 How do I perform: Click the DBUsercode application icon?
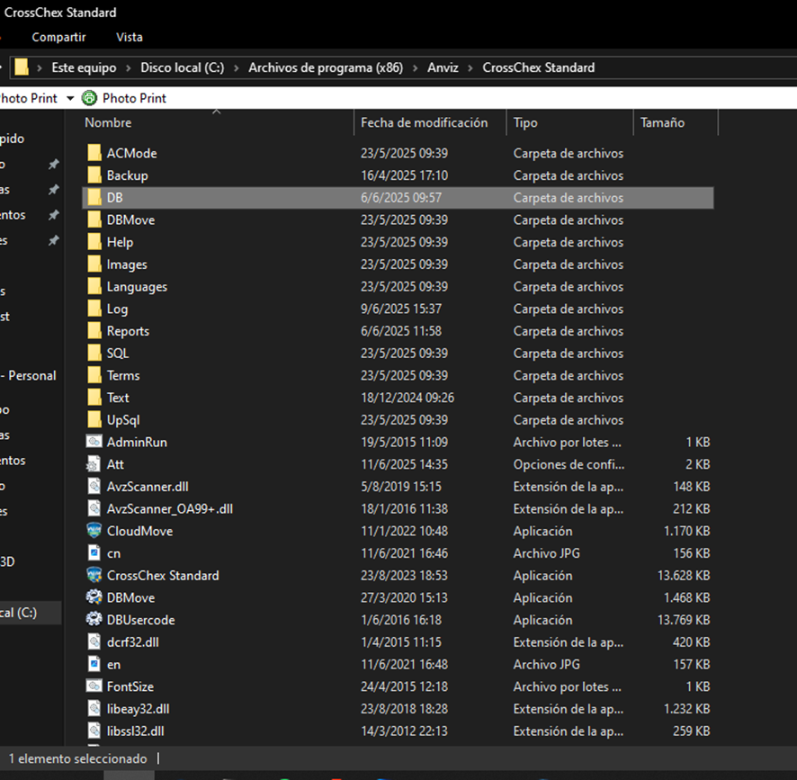point(94,619)
